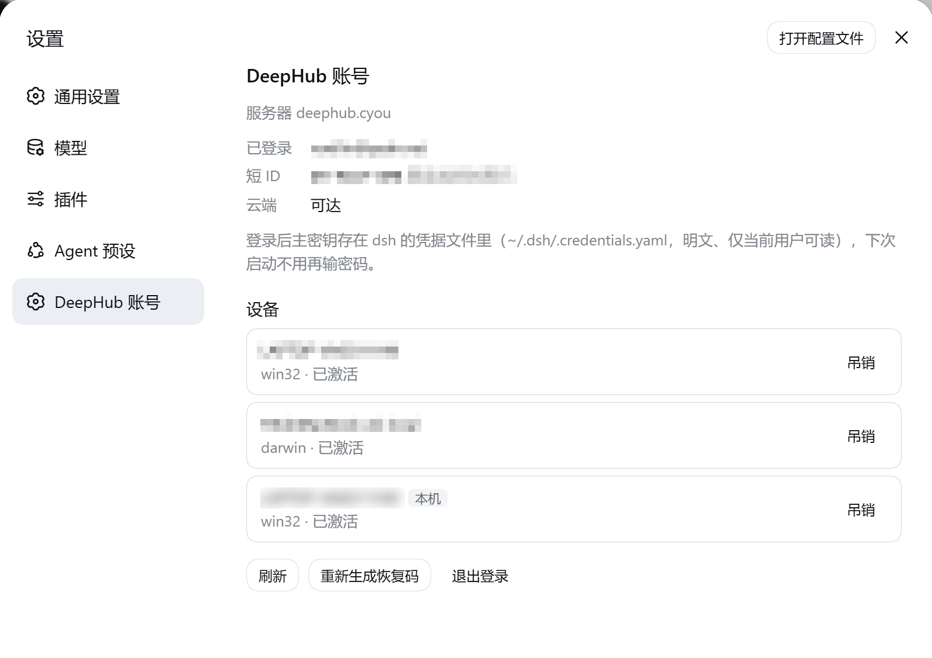Revoke the 本机 win32 device via 吊销
The width and height of the screenshot is (932, 658).
[861, 510]
